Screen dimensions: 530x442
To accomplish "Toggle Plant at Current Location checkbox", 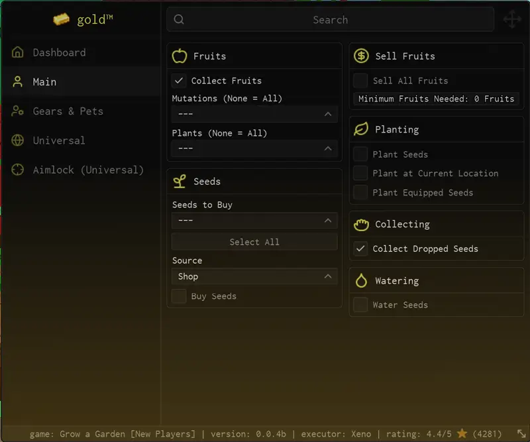I will point(360,173).
